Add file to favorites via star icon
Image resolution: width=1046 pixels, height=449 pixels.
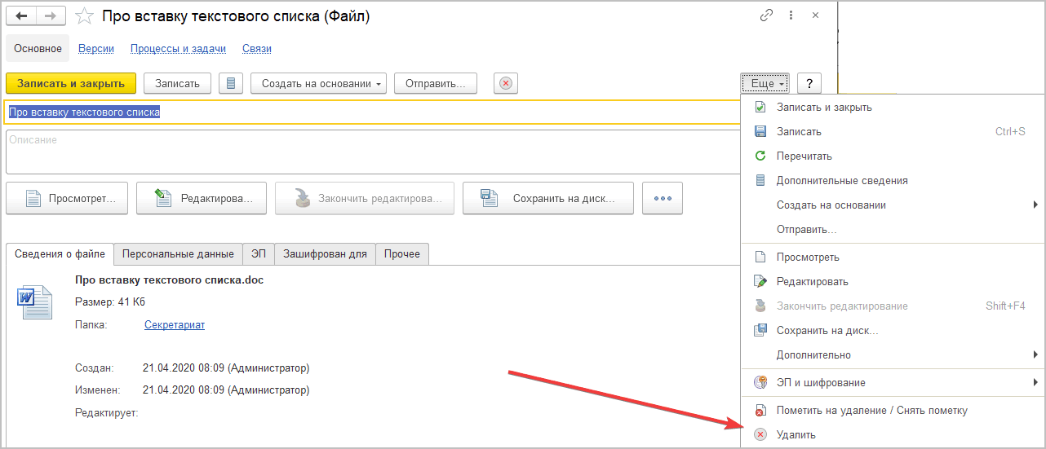click(x=84, y=16)
